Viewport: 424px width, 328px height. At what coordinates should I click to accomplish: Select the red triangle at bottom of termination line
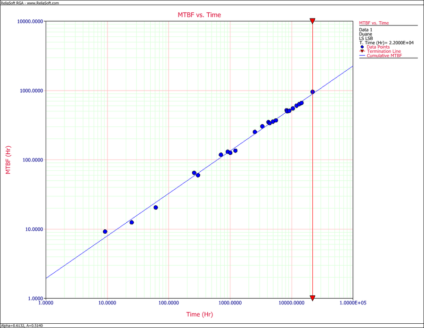tap(312, 298)
